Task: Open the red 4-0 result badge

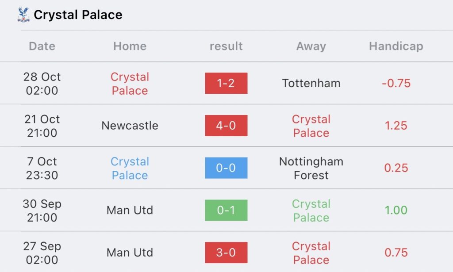Action: click(226, 126)
